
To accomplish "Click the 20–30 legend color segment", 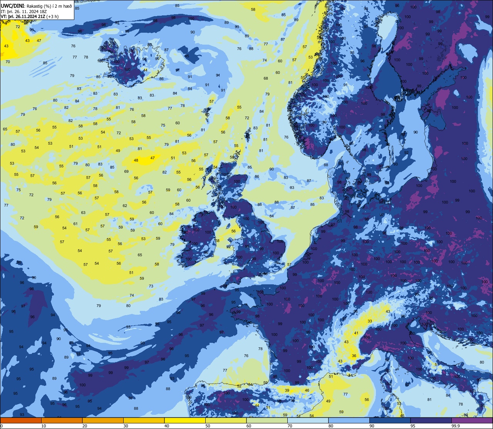I will [x=103, y=420].
